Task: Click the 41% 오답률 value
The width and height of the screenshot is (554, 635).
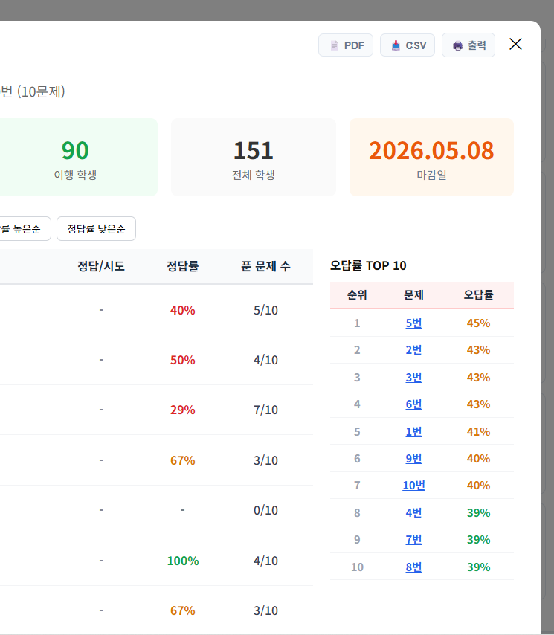Action: (478, 432)
